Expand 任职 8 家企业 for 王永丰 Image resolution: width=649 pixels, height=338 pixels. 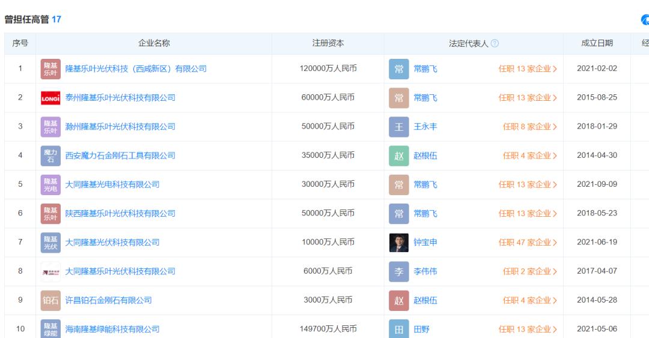[x=530, y=127]
